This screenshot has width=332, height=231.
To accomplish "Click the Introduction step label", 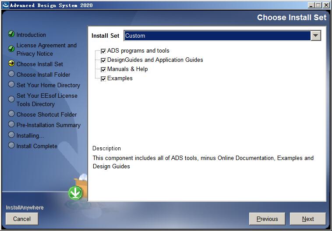I will coord(31,35).
